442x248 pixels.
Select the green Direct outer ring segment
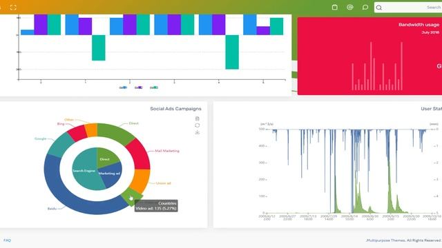point(115,133)
